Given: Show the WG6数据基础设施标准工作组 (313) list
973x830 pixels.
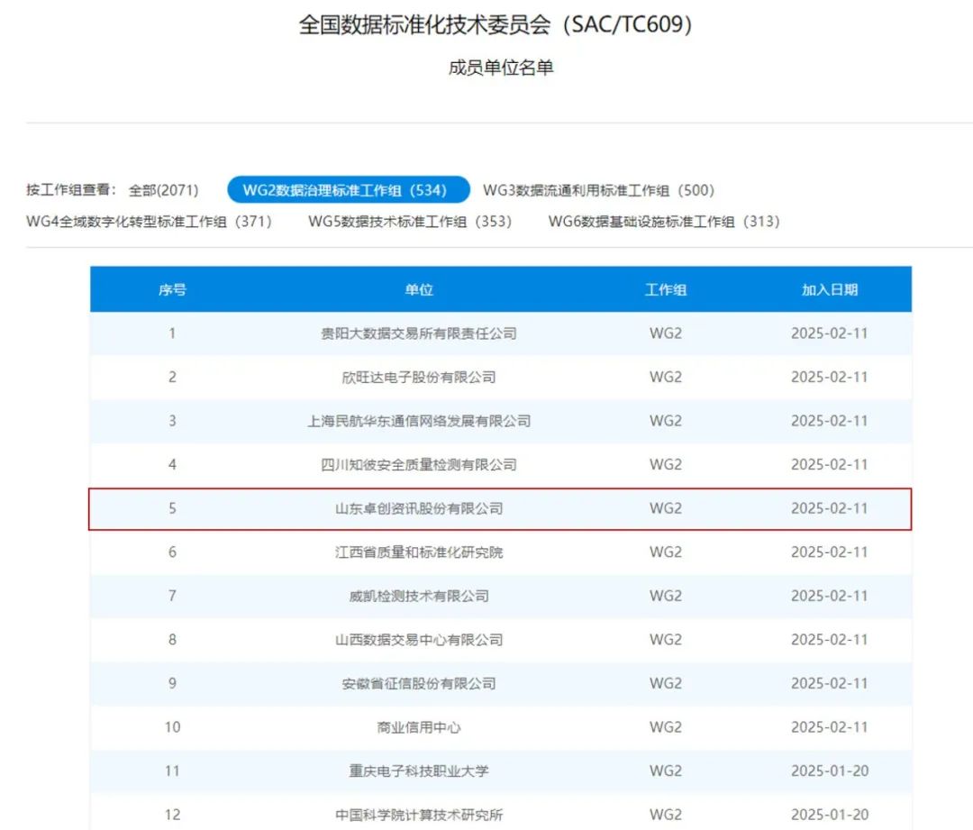Looking at the screenshot, I should pyautogui.click(x=664, y=222).
